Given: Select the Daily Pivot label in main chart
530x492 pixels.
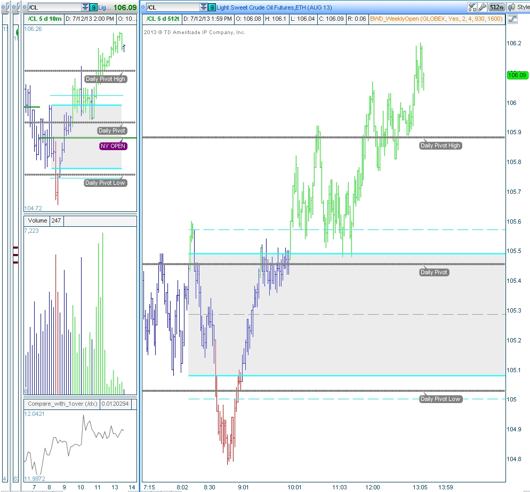Looking at the screenshot, I should 433,272.
